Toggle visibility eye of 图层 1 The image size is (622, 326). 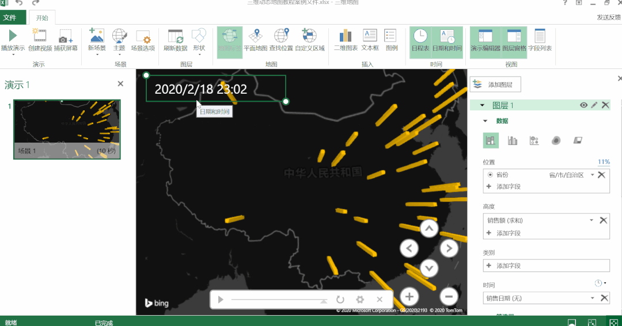583,105
